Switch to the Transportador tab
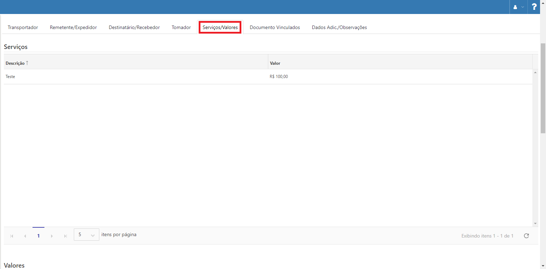Screen dimensions: 546x269 (x=23, y=27)
